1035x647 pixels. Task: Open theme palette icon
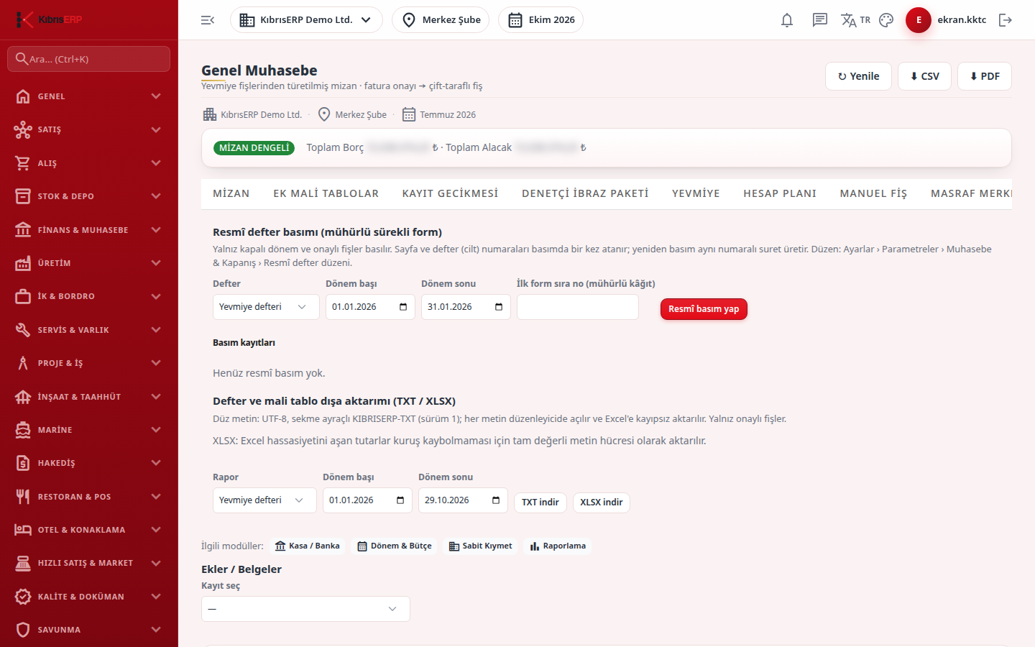(886, 20)
